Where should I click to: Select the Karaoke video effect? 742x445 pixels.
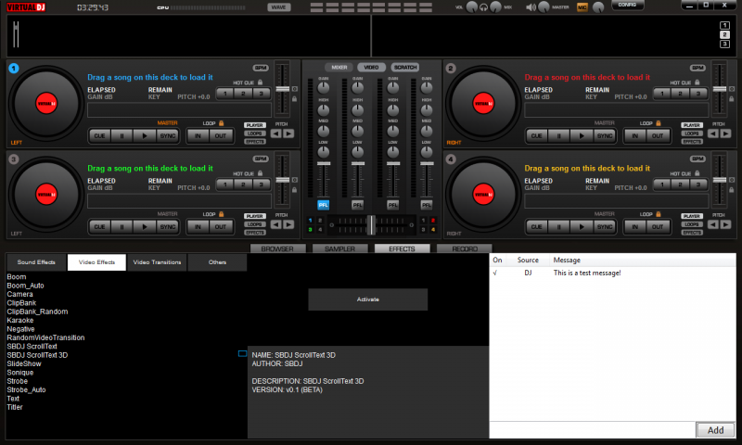tap(20, 320)
